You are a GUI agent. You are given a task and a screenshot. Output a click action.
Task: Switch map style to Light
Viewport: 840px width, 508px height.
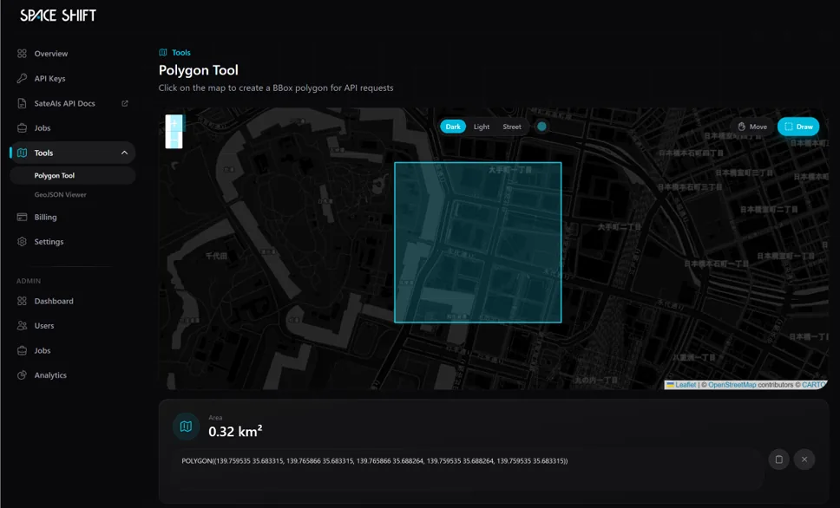[x=482, y=127]
